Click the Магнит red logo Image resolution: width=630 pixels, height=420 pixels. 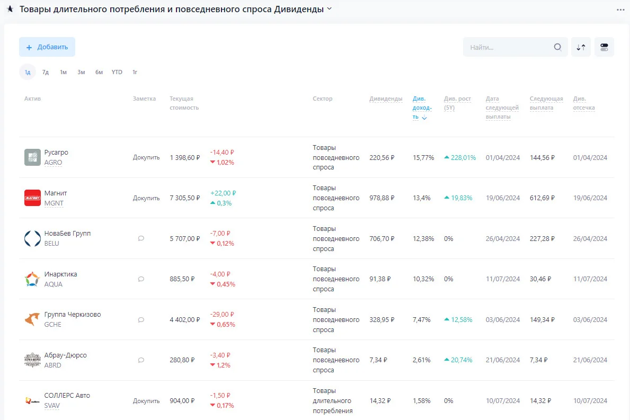[x=32, y=198]
